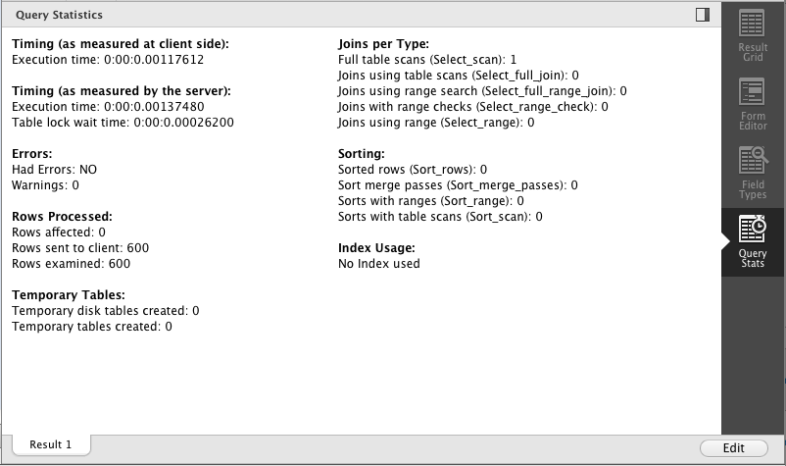Screen dimensions: 786x466
Task: Click the client side Execution time value
Action: pos(154,60)
